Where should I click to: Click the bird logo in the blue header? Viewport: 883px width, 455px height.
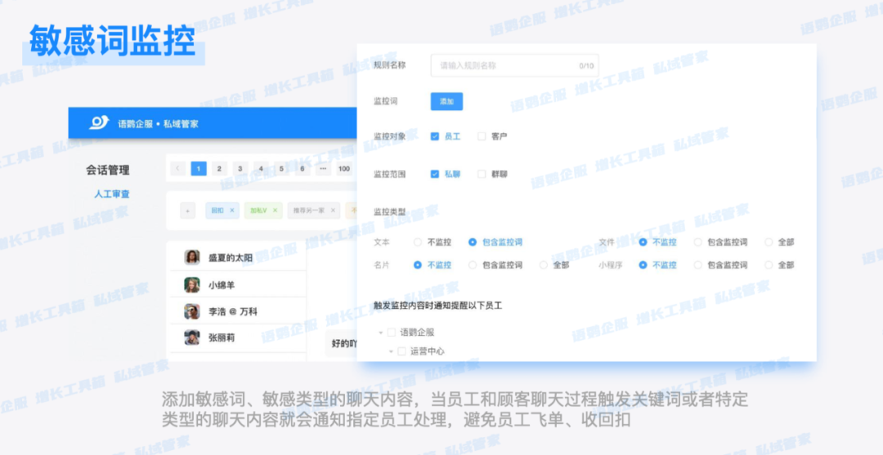coord(99,123)
